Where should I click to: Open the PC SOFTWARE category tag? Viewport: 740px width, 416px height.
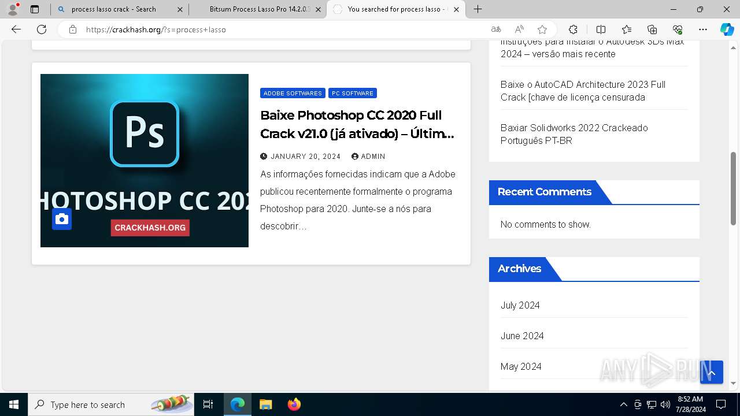[x=353, y=93]
